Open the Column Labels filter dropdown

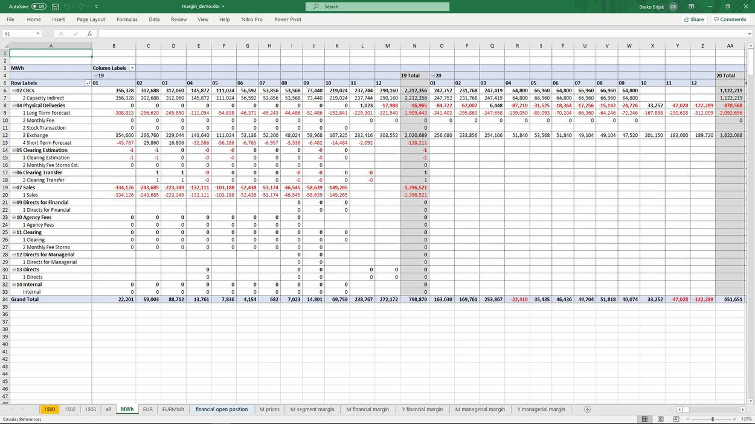[132, 68]
